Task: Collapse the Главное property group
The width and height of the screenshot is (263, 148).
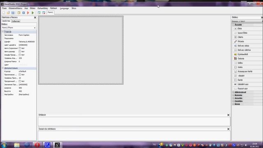Action: pos(3,32)
